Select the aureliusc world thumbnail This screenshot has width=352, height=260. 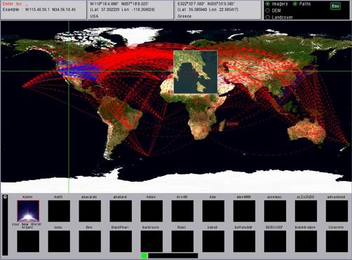coord(275,211)
